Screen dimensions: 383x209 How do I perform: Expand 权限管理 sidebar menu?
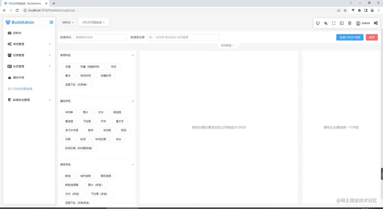click(x=29, y=55)
